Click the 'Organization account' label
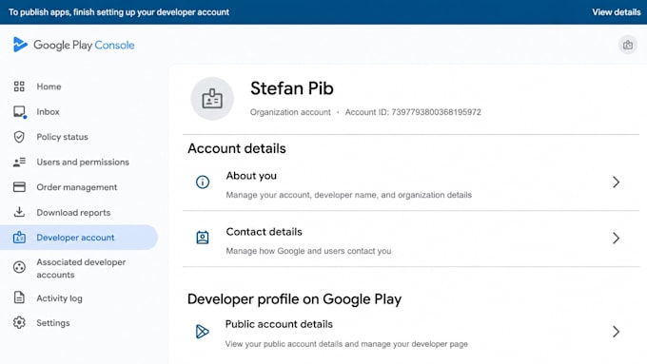Image resolution: width=647 pixels, height=364 pixels. point(290,112)
